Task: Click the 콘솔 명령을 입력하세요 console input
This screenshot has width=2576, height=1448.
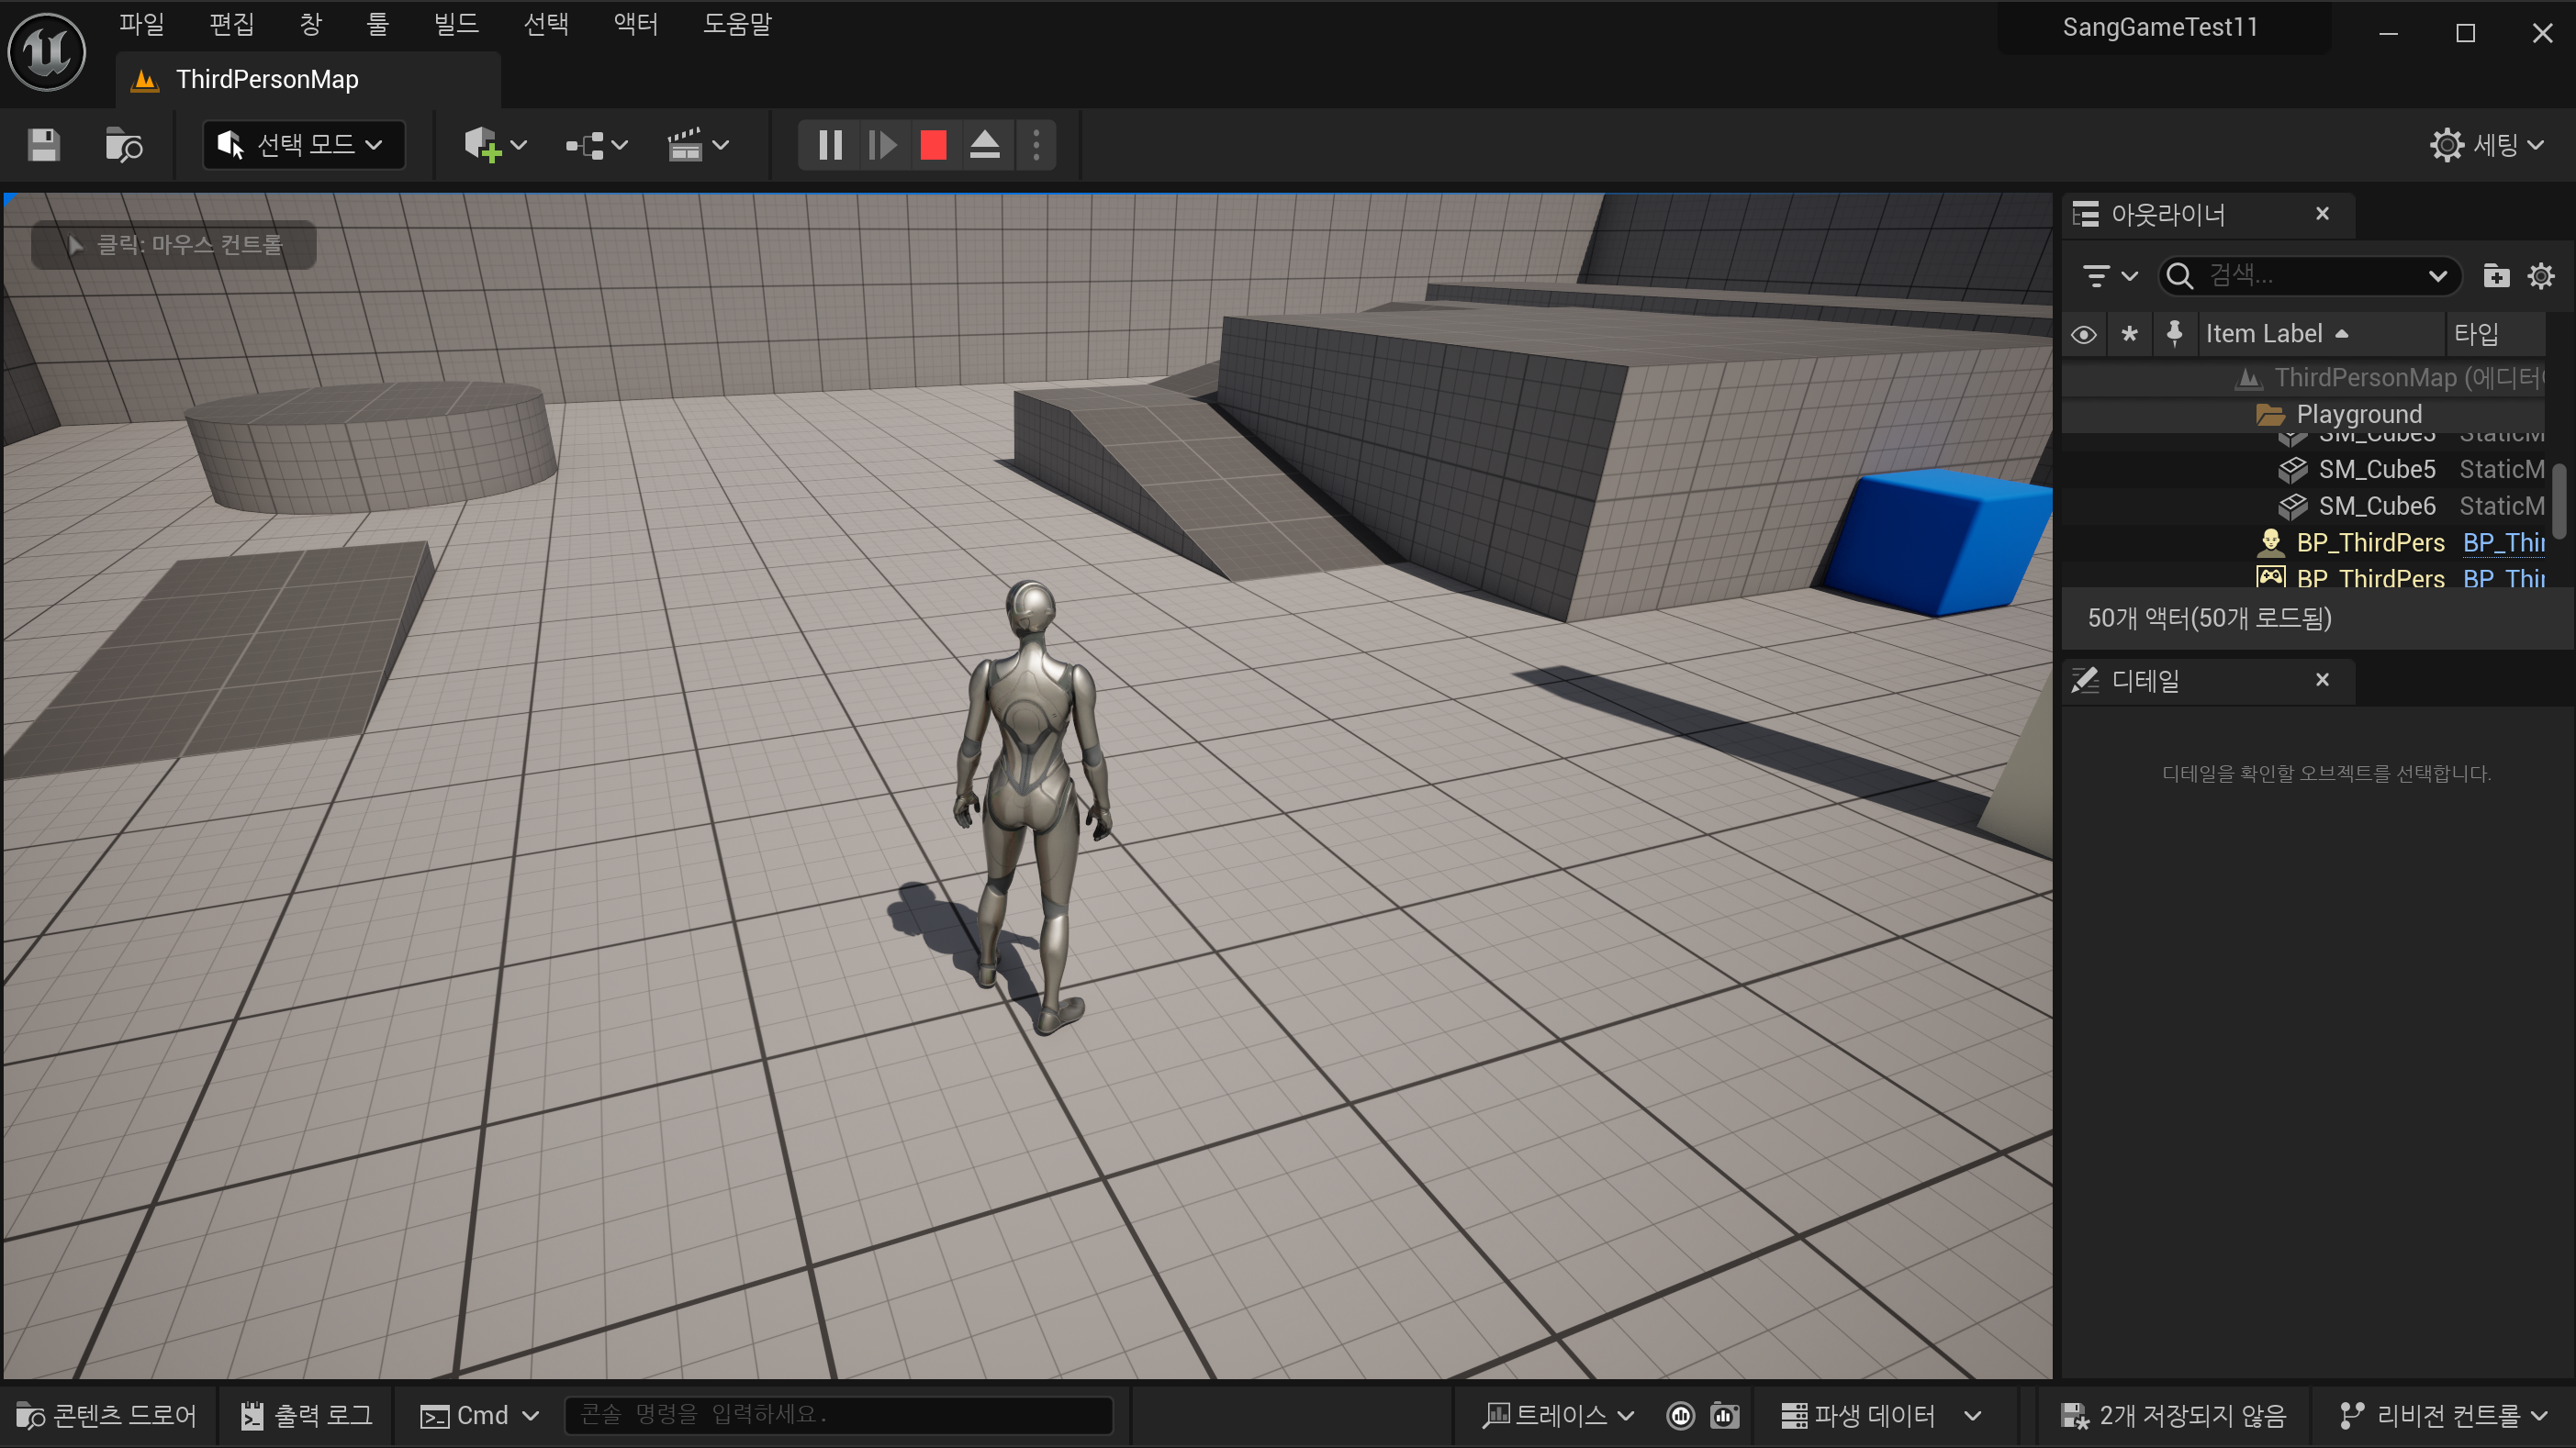Action: [838, 1415]
